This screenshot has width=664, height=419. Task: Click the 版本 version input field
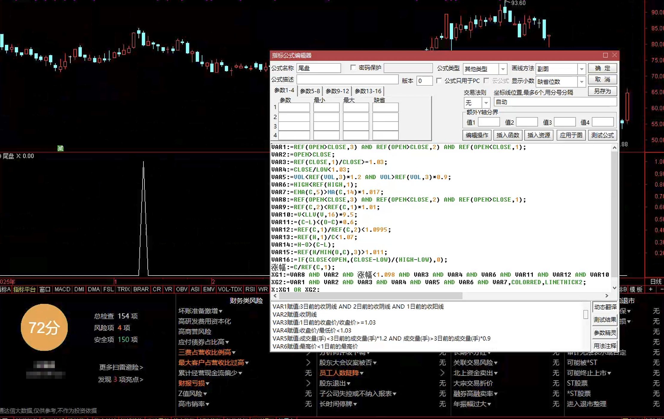tap(424, 81)
